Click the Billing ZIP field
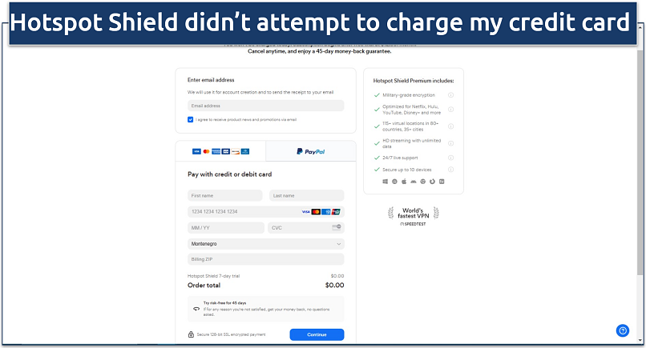The image size is (646, 348). click(x=265, y=259)
